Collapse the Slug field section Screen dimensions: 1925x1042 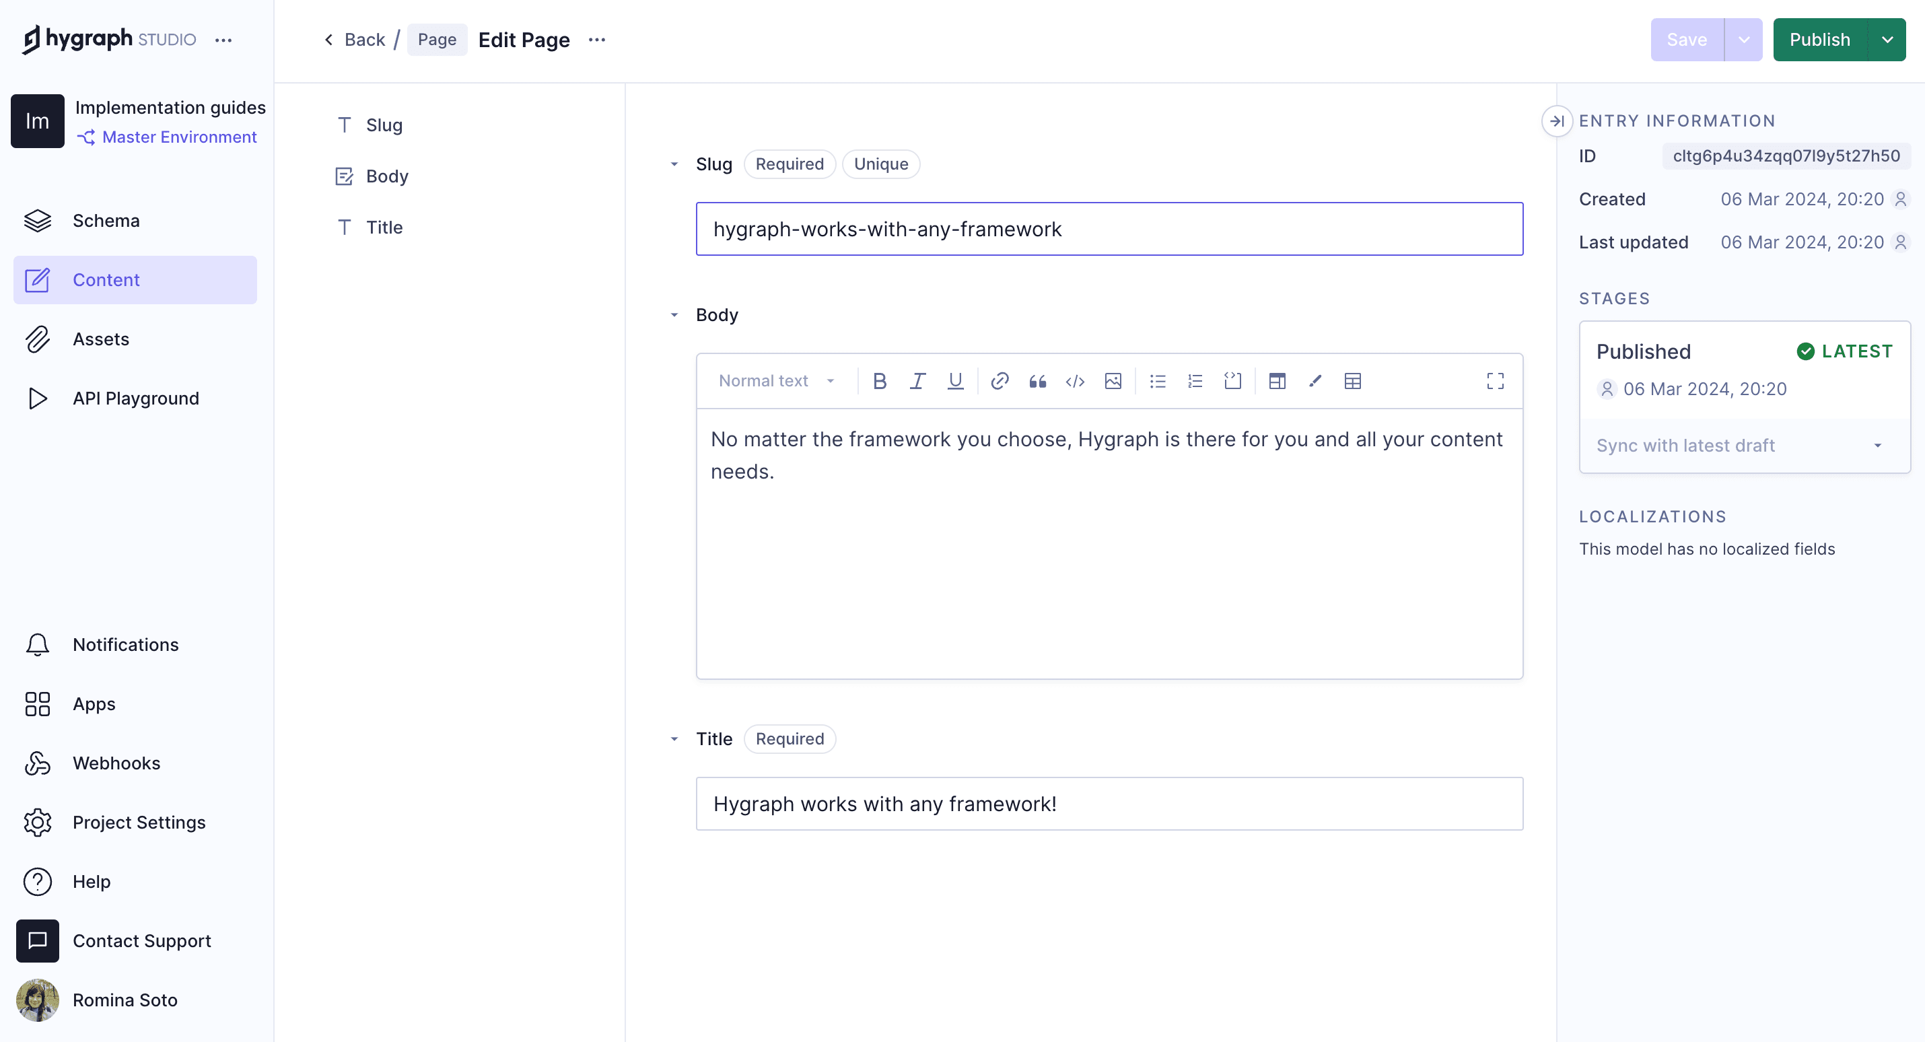click(675, 164)
